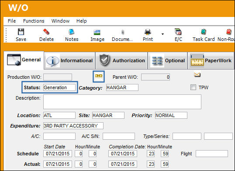Screen dimensions: 235x171
Task: Switch to the Informational tab
Action: (69, 60)
